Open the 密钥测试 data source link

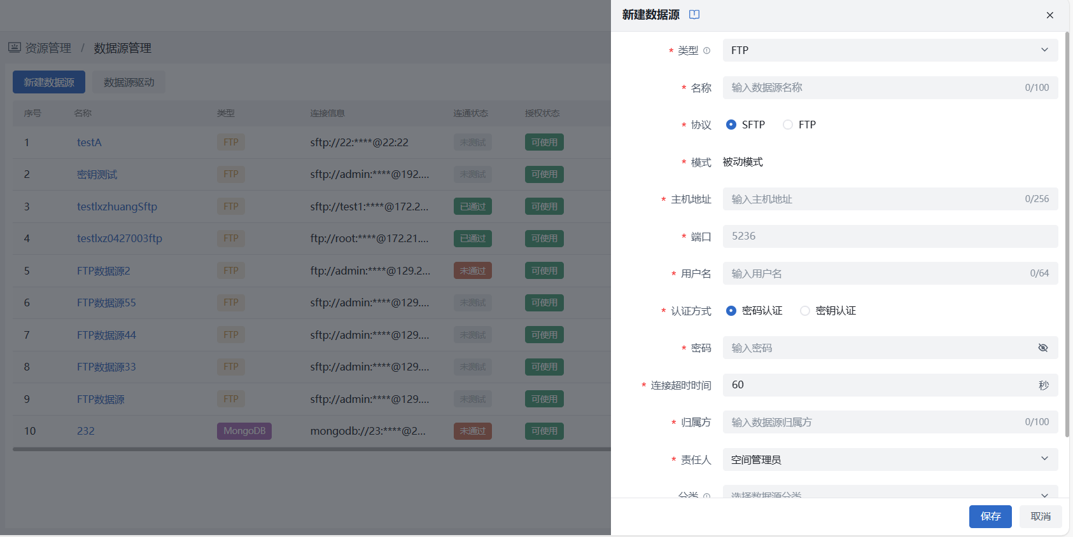tap(97, 174)
